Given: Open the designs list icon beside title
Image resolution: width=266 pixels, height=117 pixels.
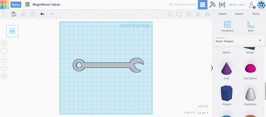Looking at the screenshot, I should point(27,5).
